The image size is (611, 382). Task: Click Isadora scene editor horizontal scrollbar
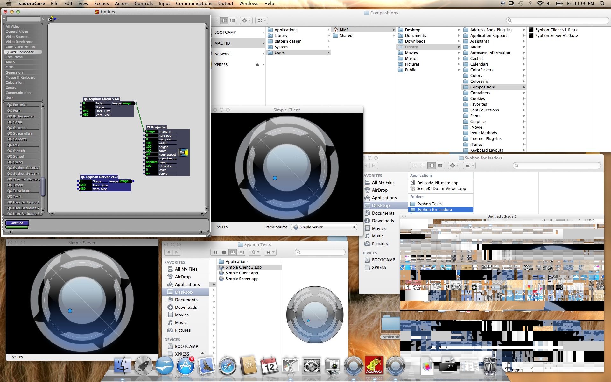[127, 213]
